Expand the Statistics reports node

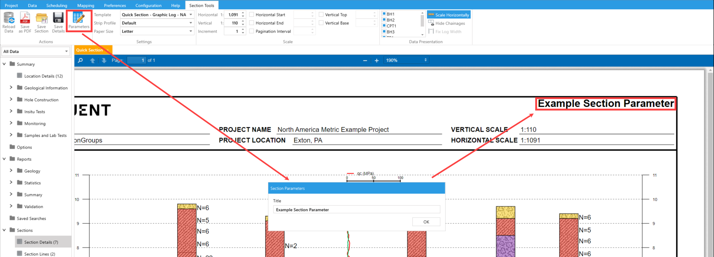point(11,182)
